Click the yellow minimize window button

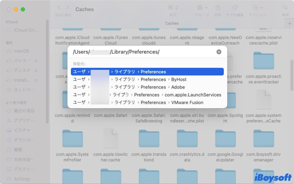point(16,9)
